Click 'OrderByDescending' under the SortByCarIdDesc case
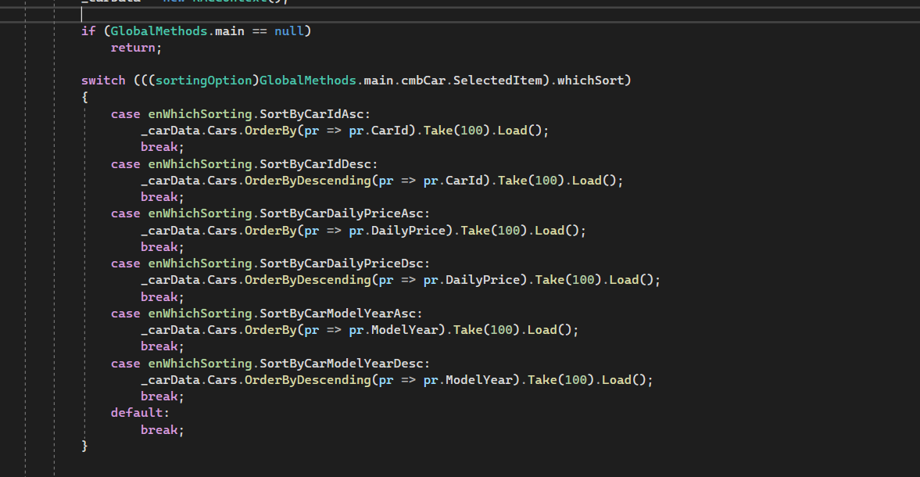This screenshot has height=477, width=920. pyautogui.click(x=307, y=181)
